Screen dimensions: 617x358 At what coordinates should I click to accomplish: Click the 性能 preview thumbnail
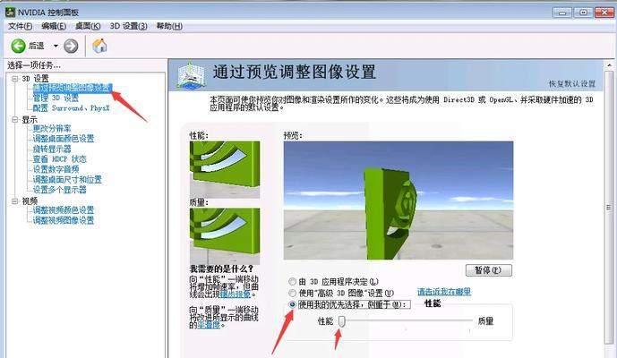click(225, 169)
